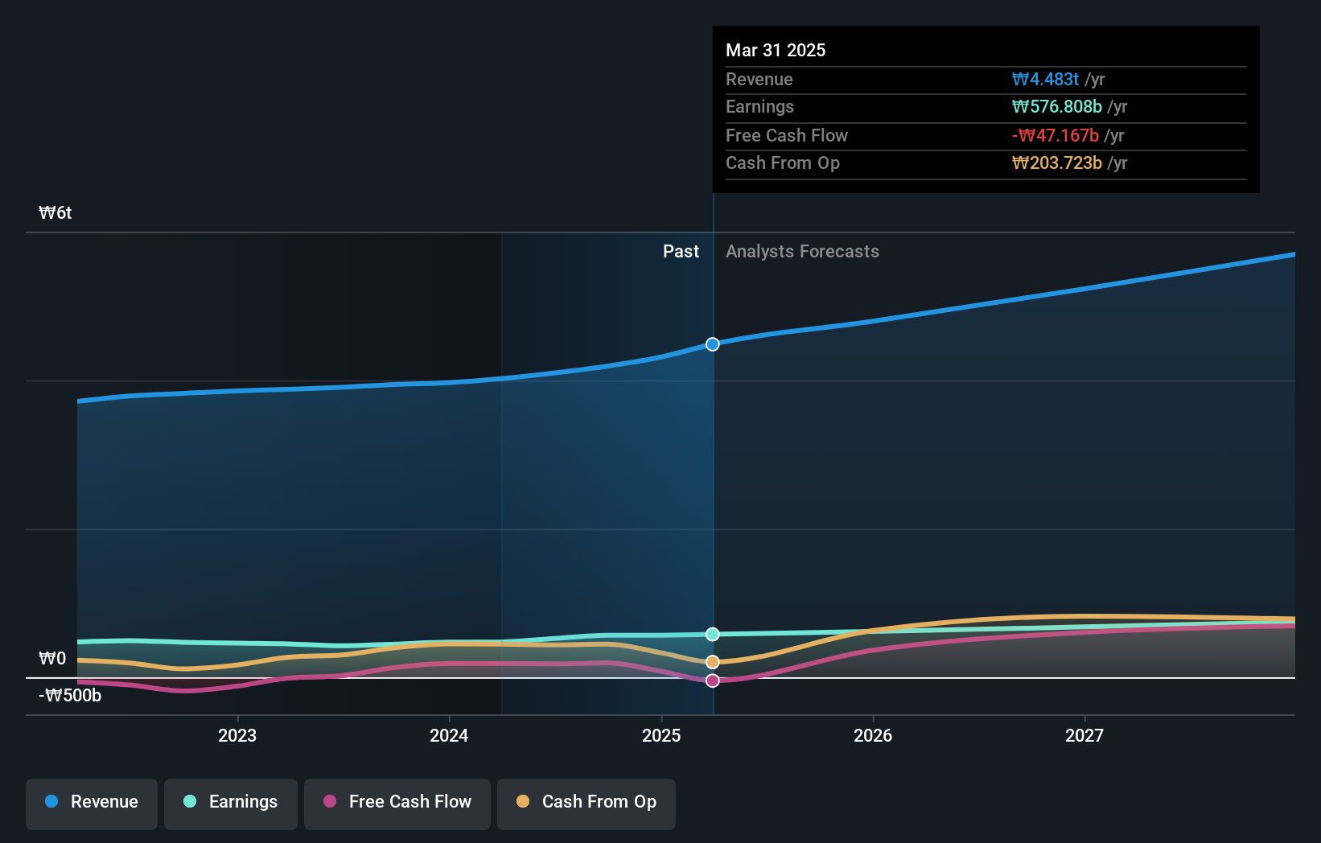Click the yellow Cash From Op chart marker
This screenshot has width=1321, height=843.
click(x=712, y=661)
